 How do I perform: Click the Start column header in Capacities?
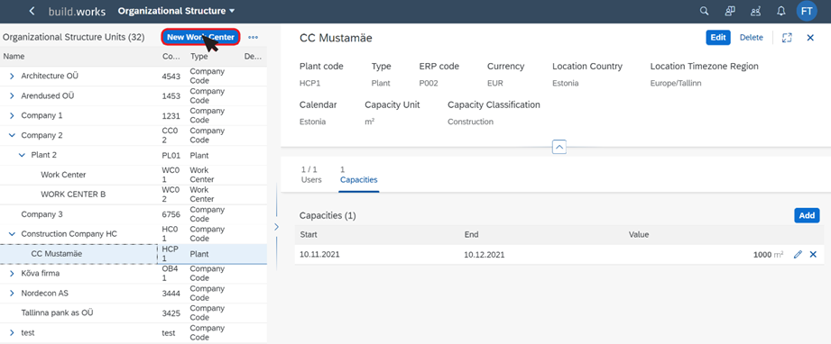coord(309,234)
